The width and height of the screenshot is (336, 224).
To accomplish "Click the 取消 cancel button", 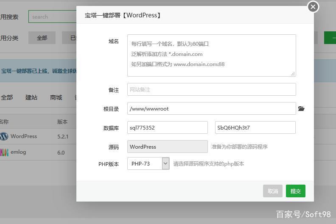I will click(x=272, y=191).
